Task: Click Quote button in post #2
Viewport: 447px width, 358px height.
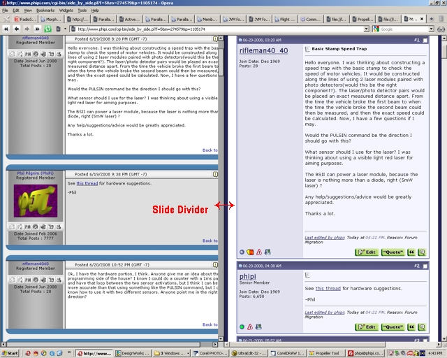Action: (393, 327)
